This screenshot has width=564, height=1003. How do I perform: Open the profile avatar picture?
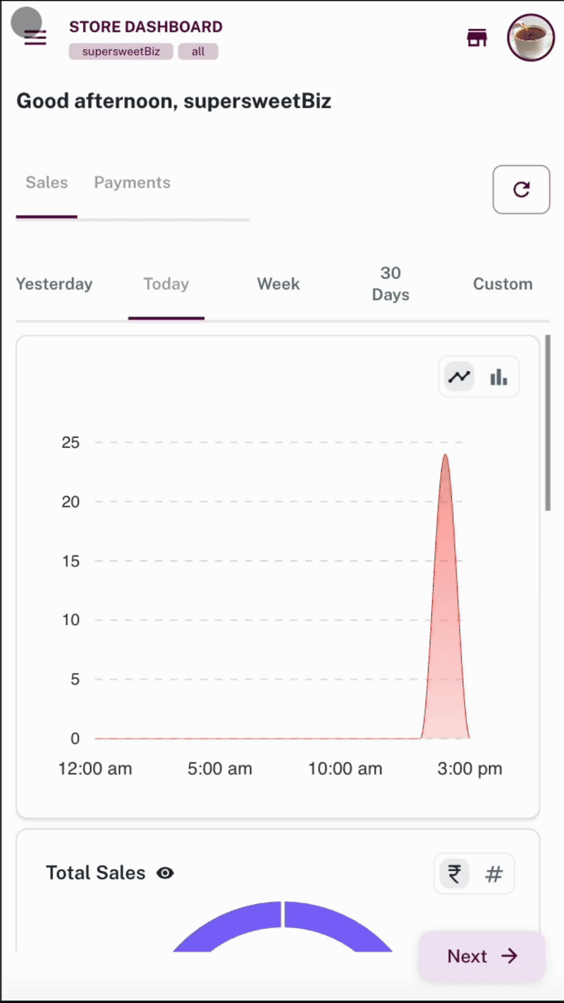531,38
